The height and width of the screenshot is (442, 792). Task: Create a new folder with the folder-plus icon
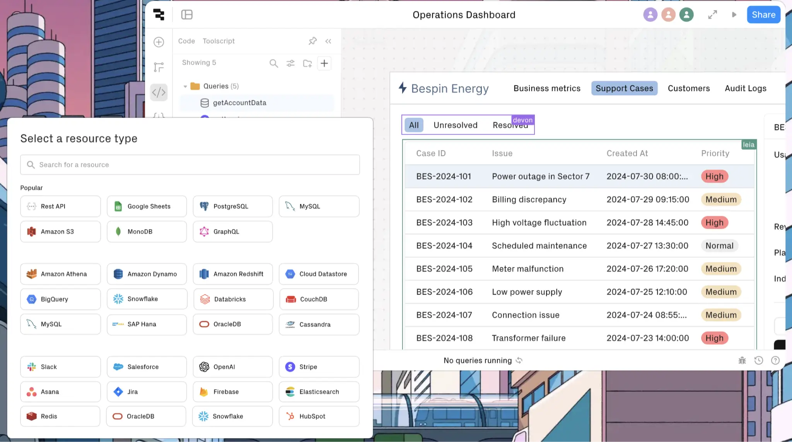[307, 63]
